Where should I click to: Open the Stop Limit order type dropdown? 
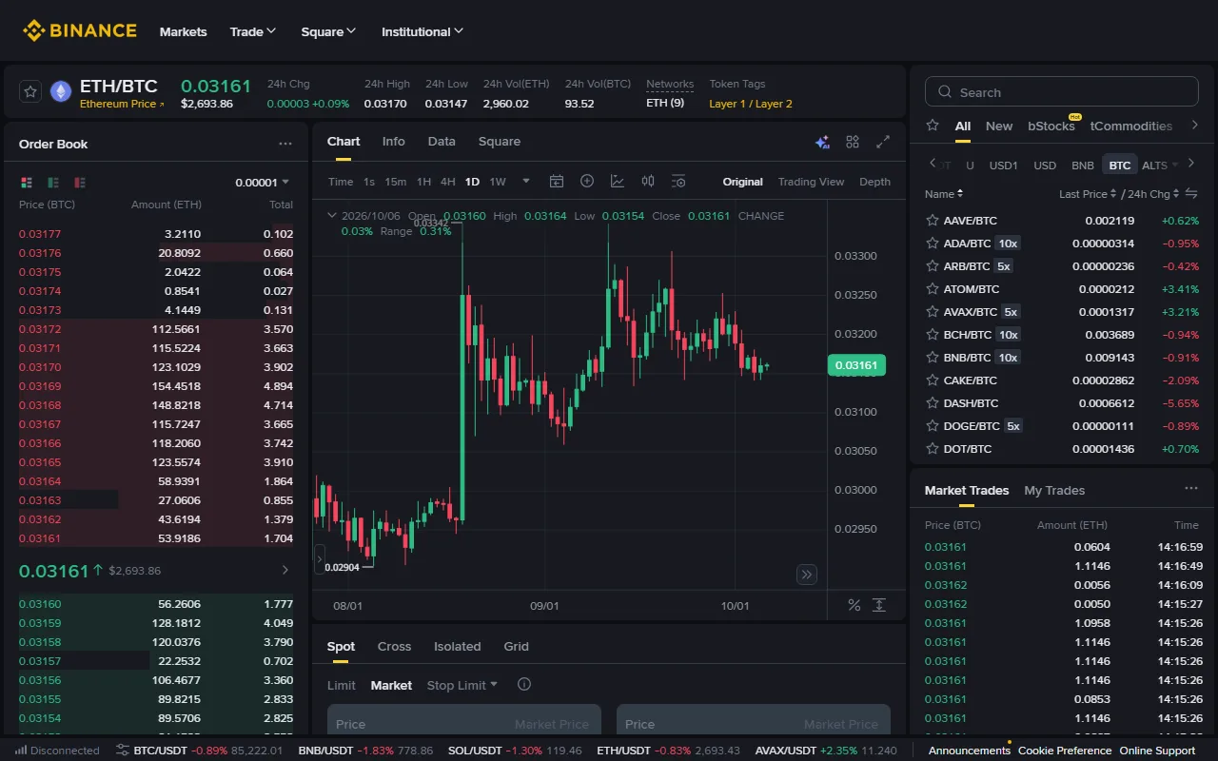coord(462,685)
